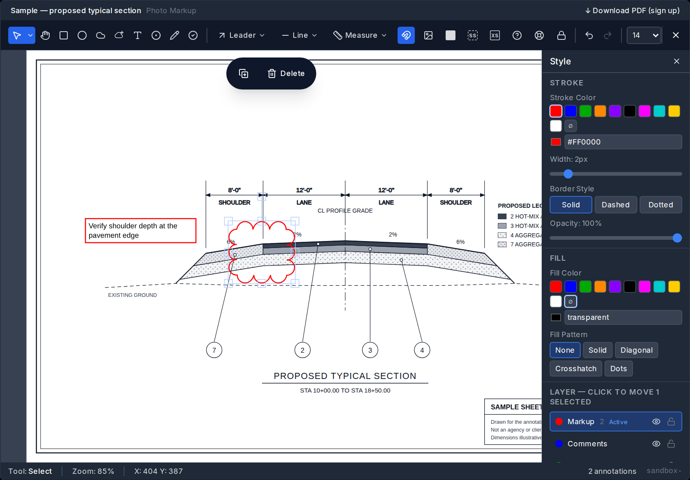Image resolution: width=690 pixels, height=480 pixels.
Task: Expand the Select tool options chevron
Action: [x=30, y=35]
